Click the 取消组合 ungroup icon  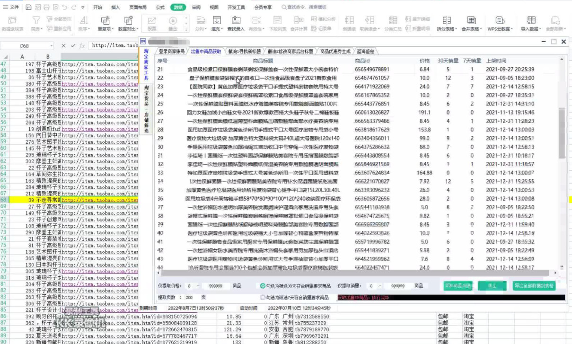[370, 20]
